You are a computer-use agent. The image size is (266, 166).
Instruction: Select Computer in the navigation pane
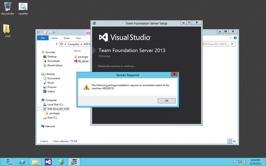click(49, 100)
